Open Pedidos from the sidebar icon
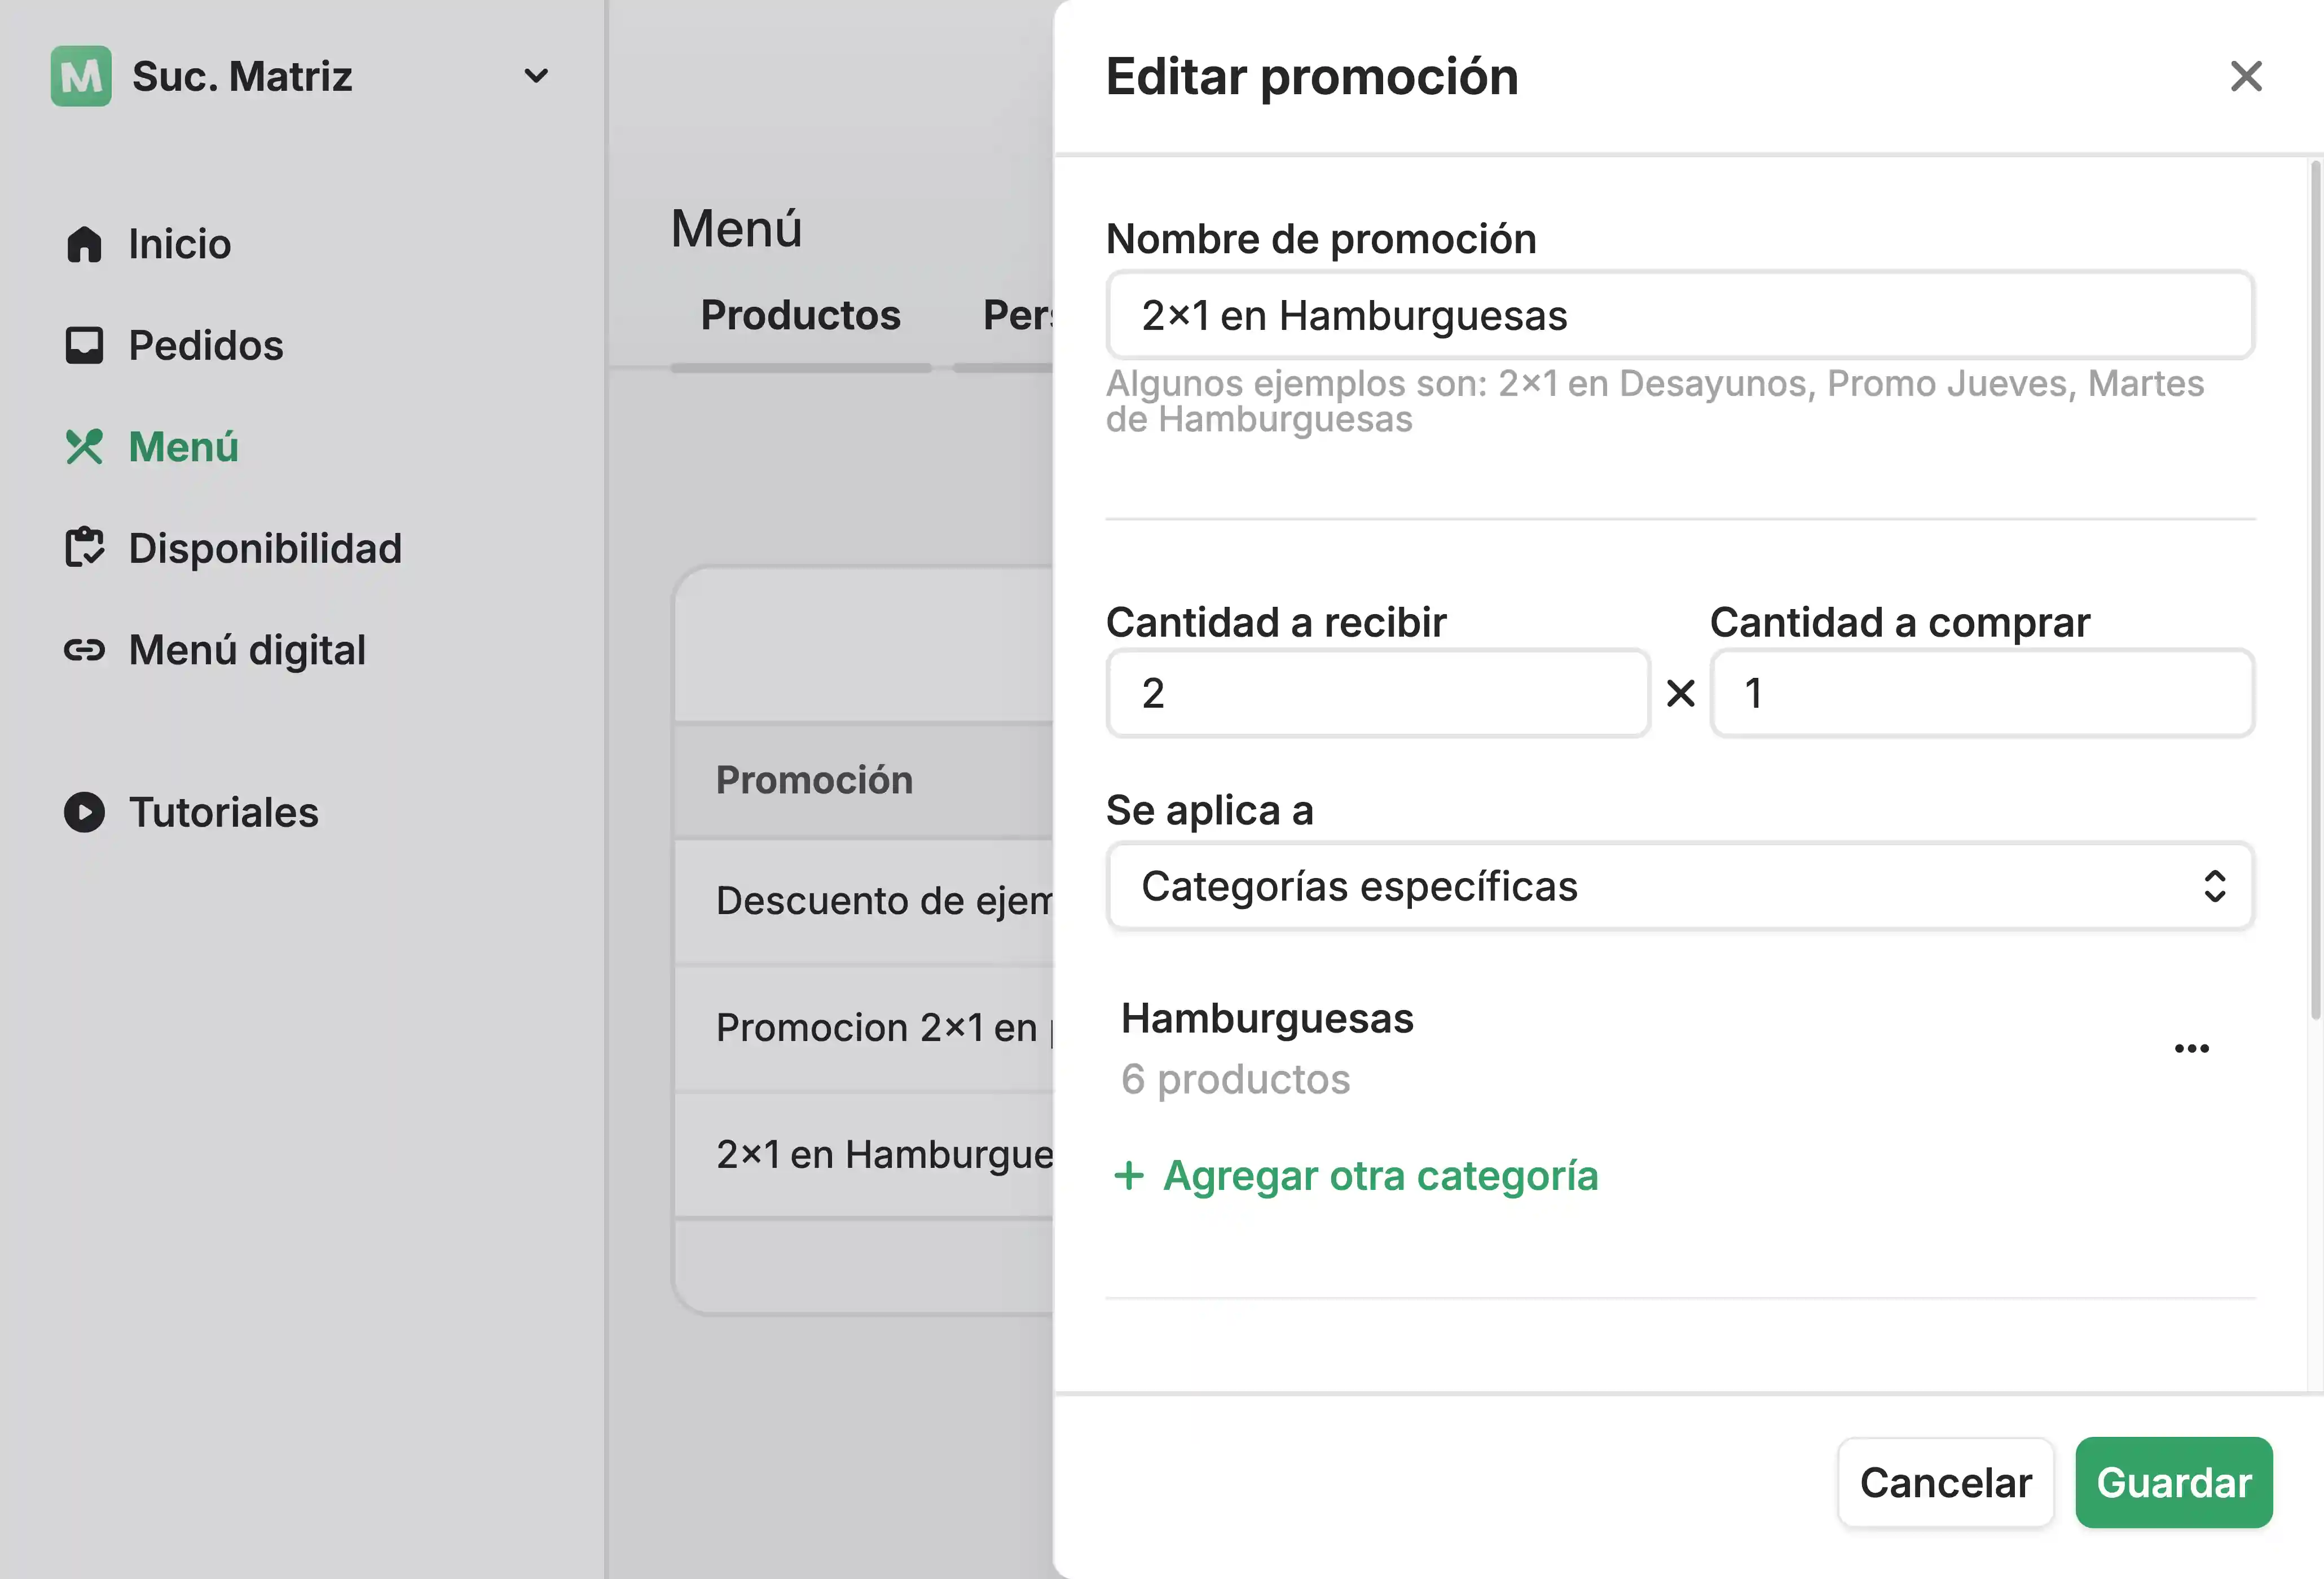 [x=85, y=345]
